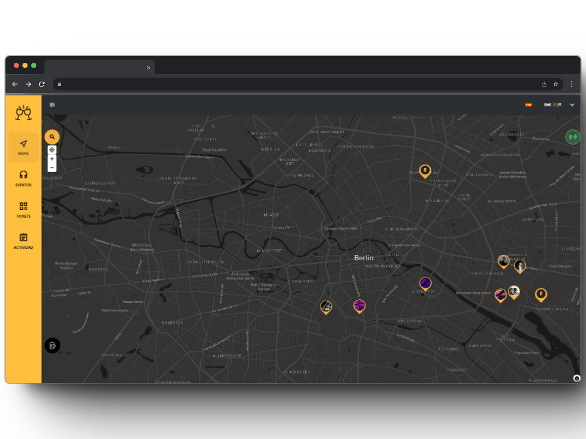The height and width of the screenshot is (439, 586).
Task: Open the Eventos section with headphones icon
Action: point(24,179)
